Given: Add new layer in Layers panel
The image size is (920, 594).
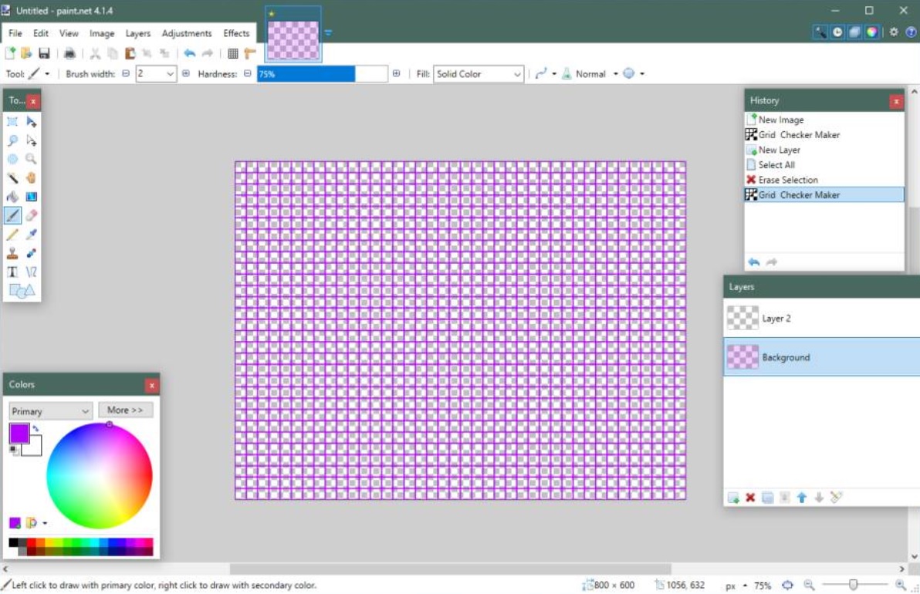Looking at the screenshot, I should [733, 498].
